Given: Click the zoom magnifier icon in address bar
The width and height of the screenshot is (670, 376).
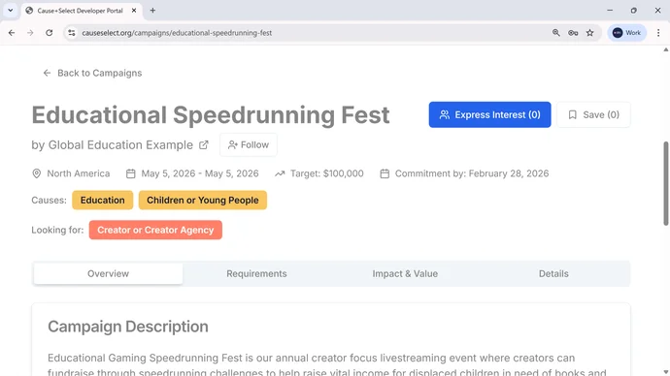Looking at the screenshot, I should (x=556, y=33).
